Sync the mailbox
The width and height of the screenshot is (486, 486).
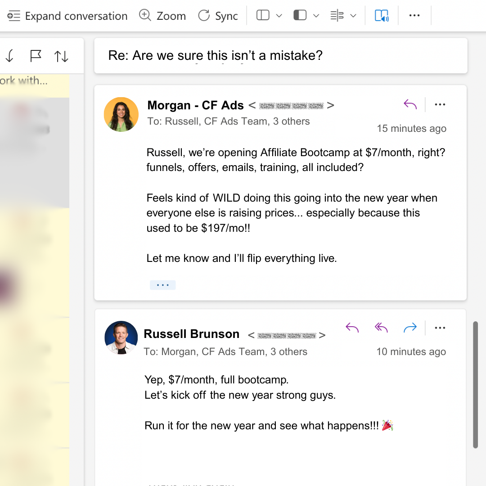click(218, 16)
